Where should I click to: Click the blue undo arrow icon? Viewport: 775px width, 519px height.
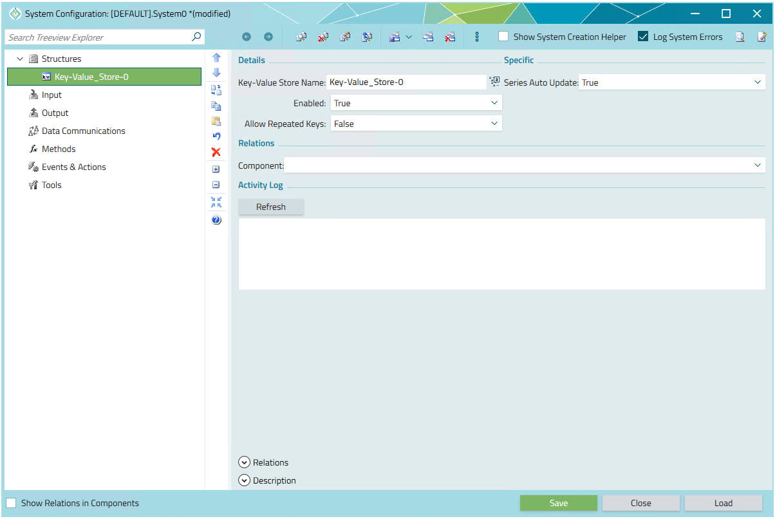[216, 136]
